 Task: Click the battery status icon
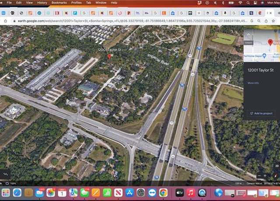[231, 3]
